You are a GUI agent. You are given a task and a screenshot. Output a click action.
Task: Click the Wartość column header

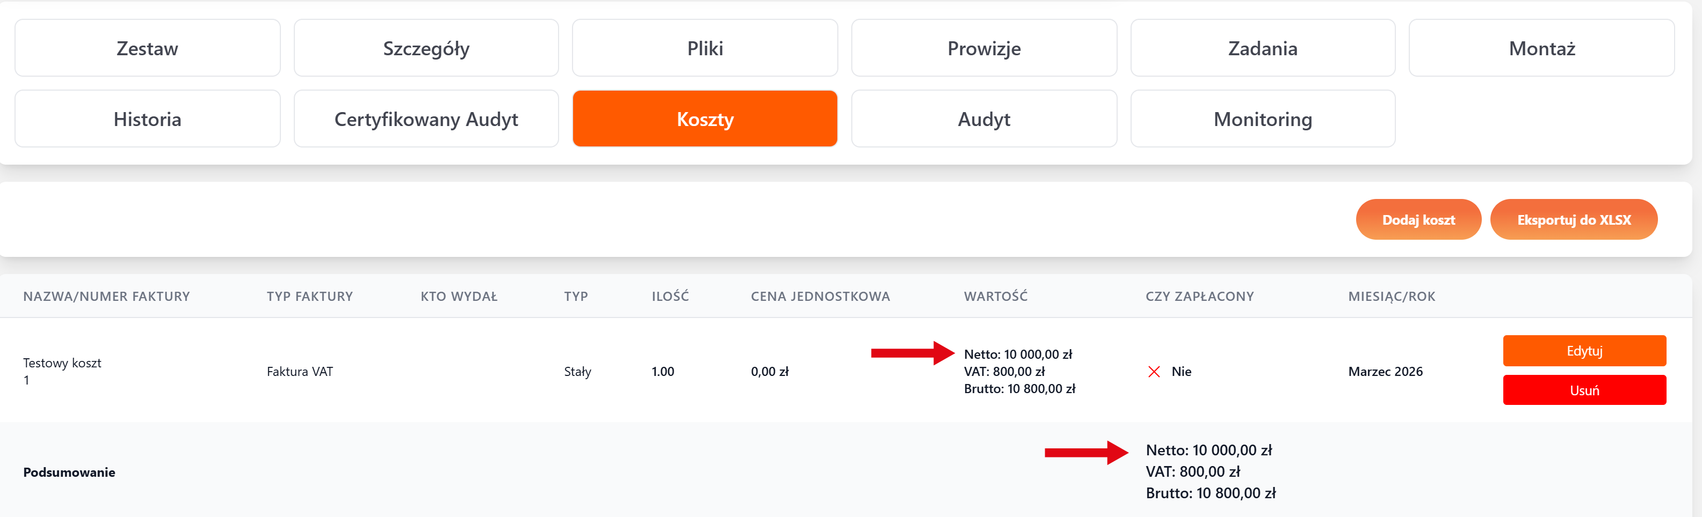tap(995, 297)
